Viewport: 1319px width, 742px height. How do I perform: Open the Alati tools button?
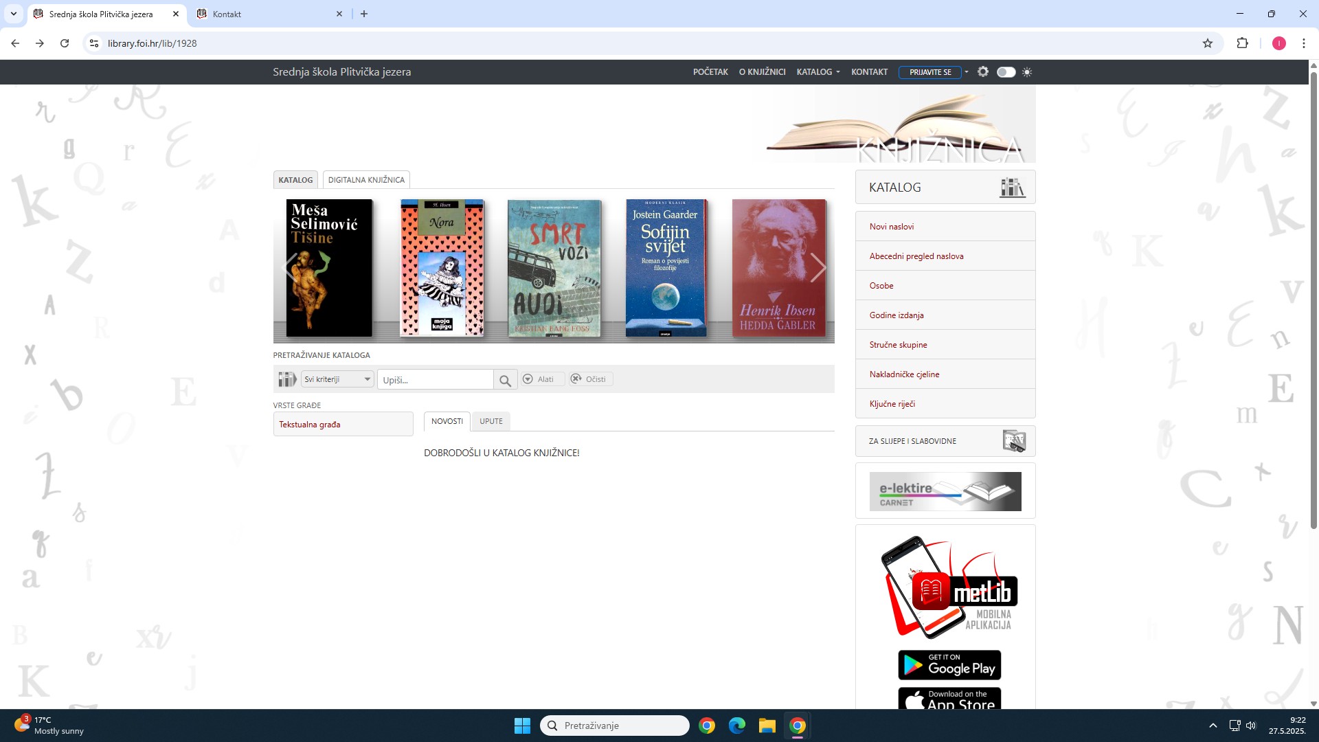pyautogui.click(x=542, y=379)
